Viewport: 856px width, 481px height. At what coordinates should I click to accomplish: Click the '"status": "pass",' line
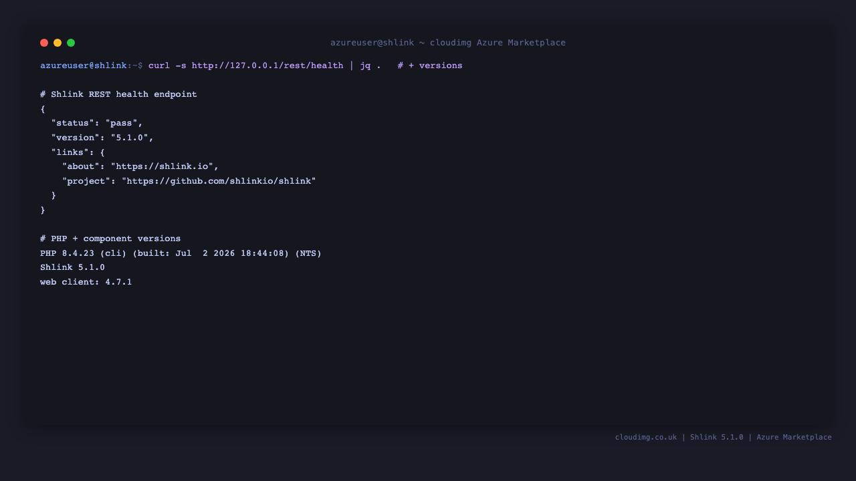pyautogui.click(x=97, y=123)
